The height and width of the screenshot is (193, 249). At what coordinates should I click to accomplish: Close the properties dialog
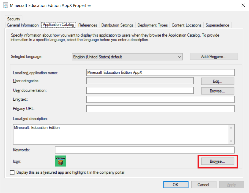click(x=243, y=6)
